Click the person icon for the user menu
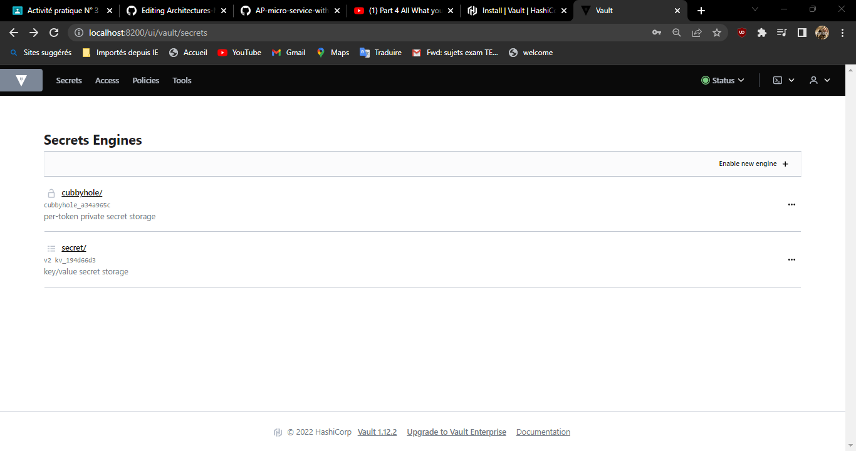Image resolution: width=856 pixels, height=451 pixels. pos(813,80)
